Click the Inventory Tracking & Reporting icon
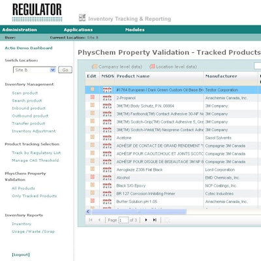Image resolution: width=261 pixels, height=261 pixels. click(x=82, y=18)
